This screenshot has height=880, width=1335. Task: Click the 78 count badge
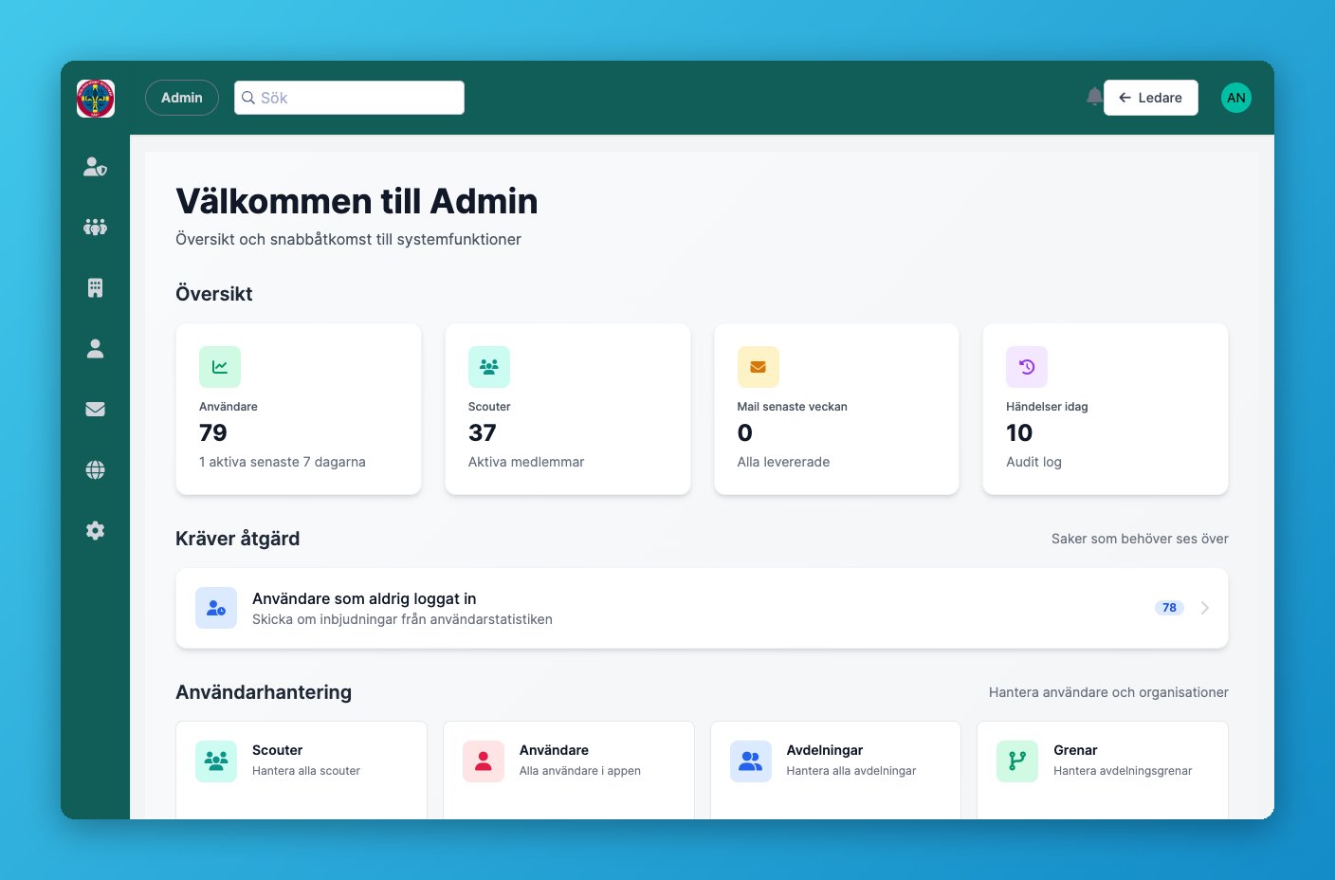1169,608
